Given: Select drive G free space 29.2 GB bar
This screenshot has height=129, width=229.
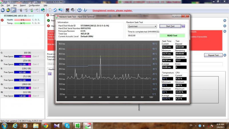Looking at the screenshot, I should tap(23, 88).
